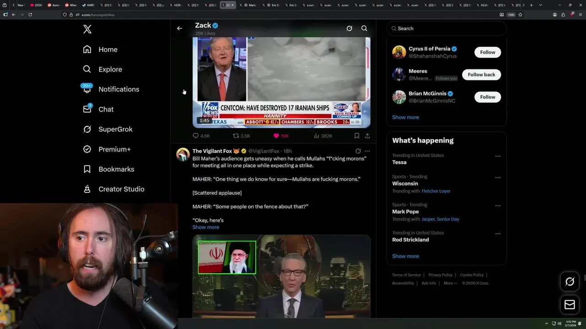The width and height of the screenshot is (586, 329).
Task: Open Bookmarks from the sidebar
Action: pyautogui.click(x=109, y=169)
